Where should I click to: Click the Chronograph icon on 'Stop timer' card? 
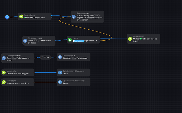(x=60, y=57)
